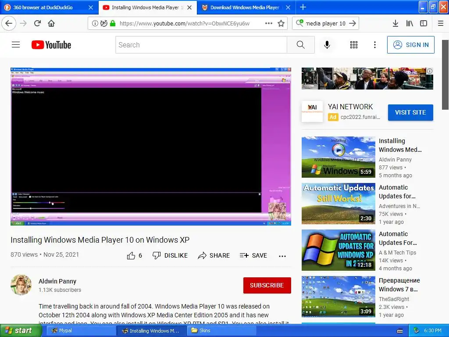
Task: Click the keyboard icon in the system tray
Action: pyautogui.click(x=400, y=331)
